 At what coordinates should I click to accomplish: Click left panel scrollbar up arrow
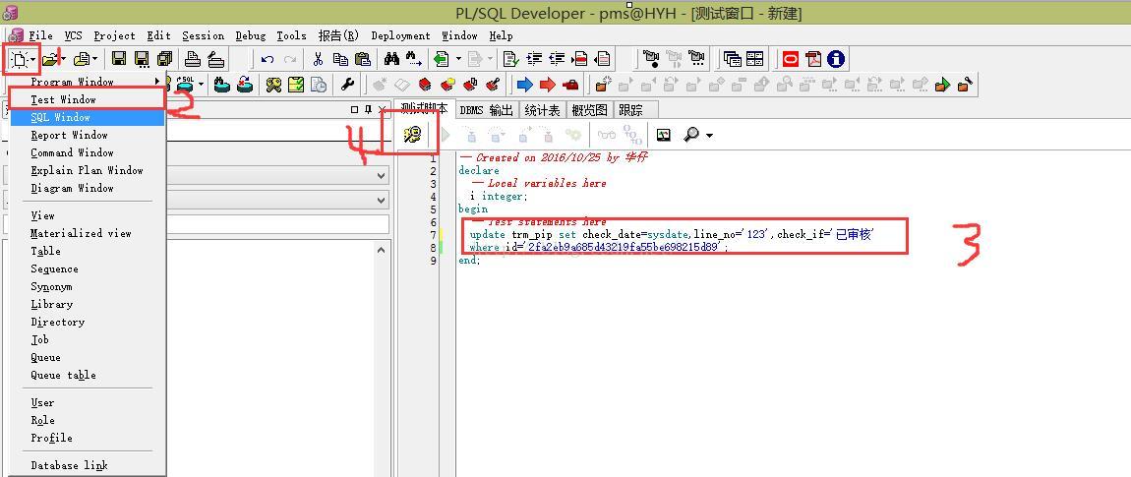point(381,250)
